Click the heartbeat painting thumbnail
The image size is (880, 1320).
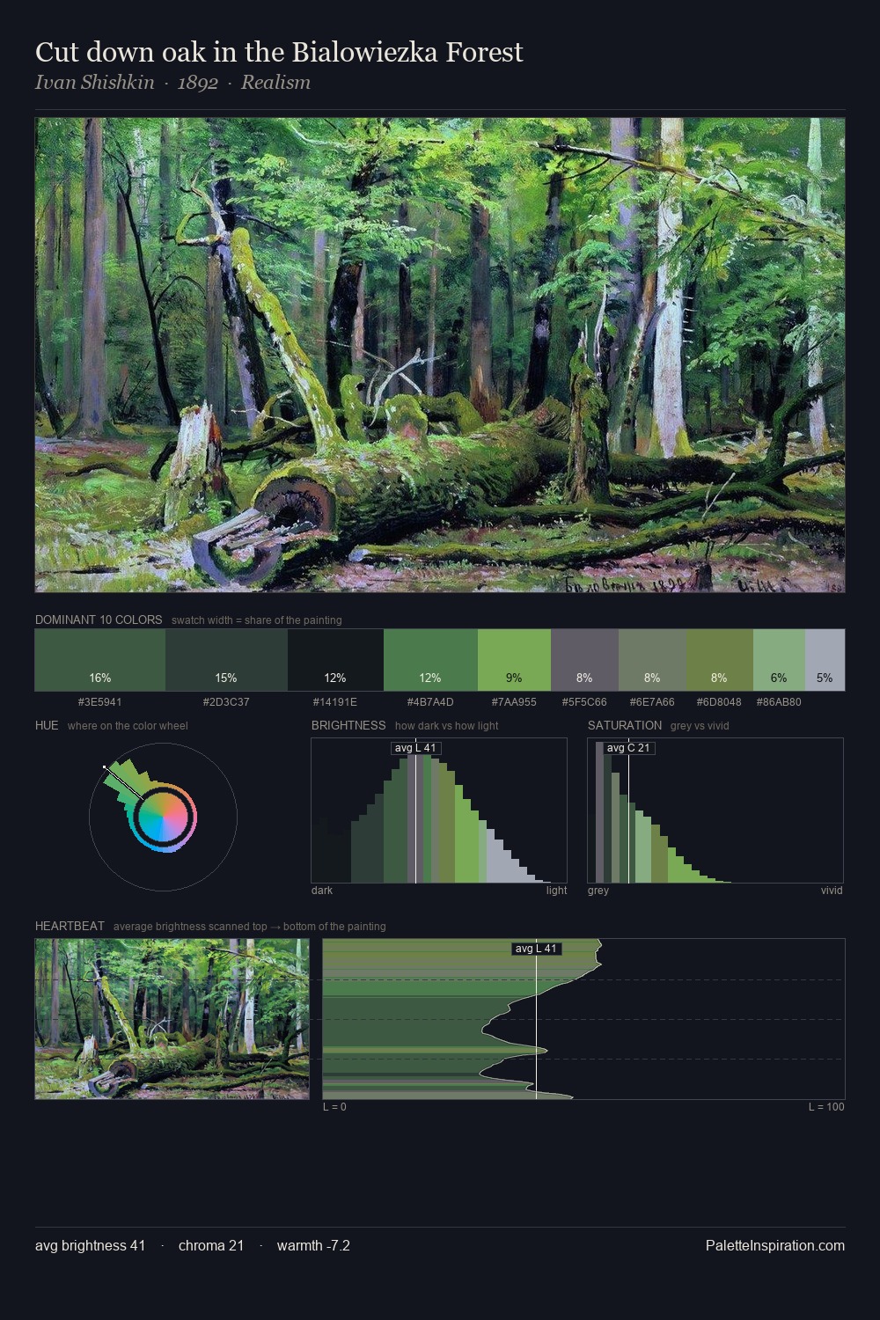172,1019
